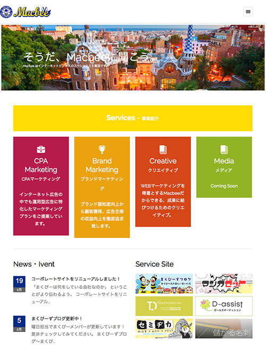266x348 pixels.
Task: Open the まくびーずブログ banner thumbnail
Action: tap(164, 284)
